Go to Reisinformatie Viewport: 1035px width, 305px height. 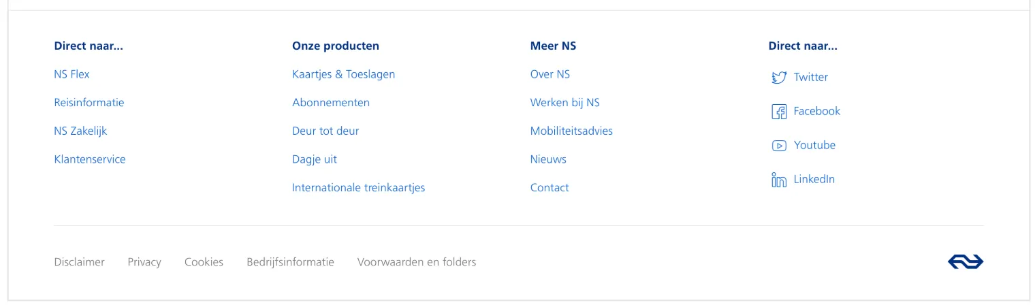89,103
